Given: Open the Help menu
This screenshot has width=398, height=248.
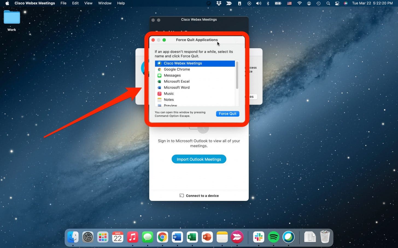Looking at the screenshot, I should click(x=121, y=3).
